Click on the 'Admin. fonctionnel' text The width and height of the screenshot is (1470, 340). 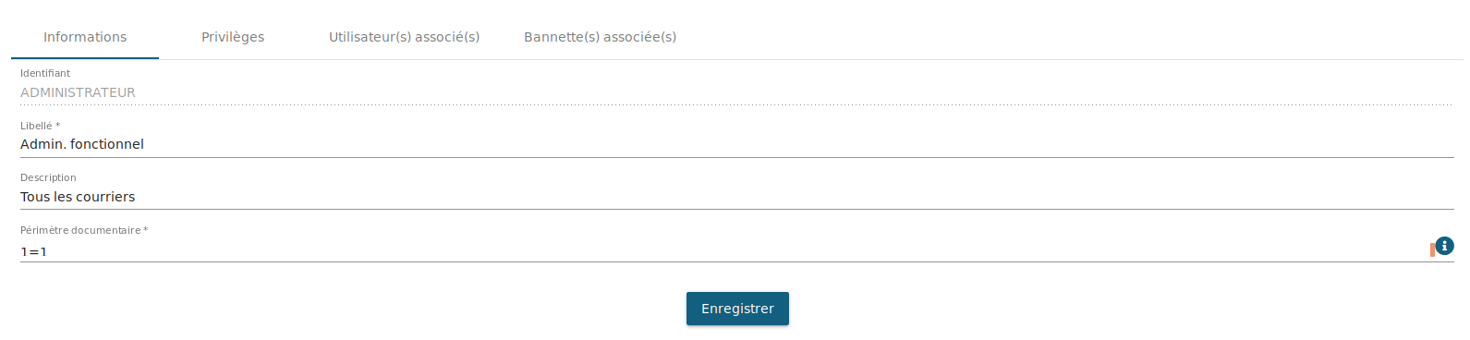point(82,144)
